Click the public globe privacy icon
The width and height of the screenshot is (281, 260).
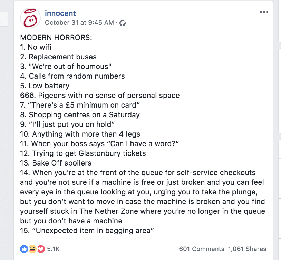pyautogui.click(x=123, y=23)
